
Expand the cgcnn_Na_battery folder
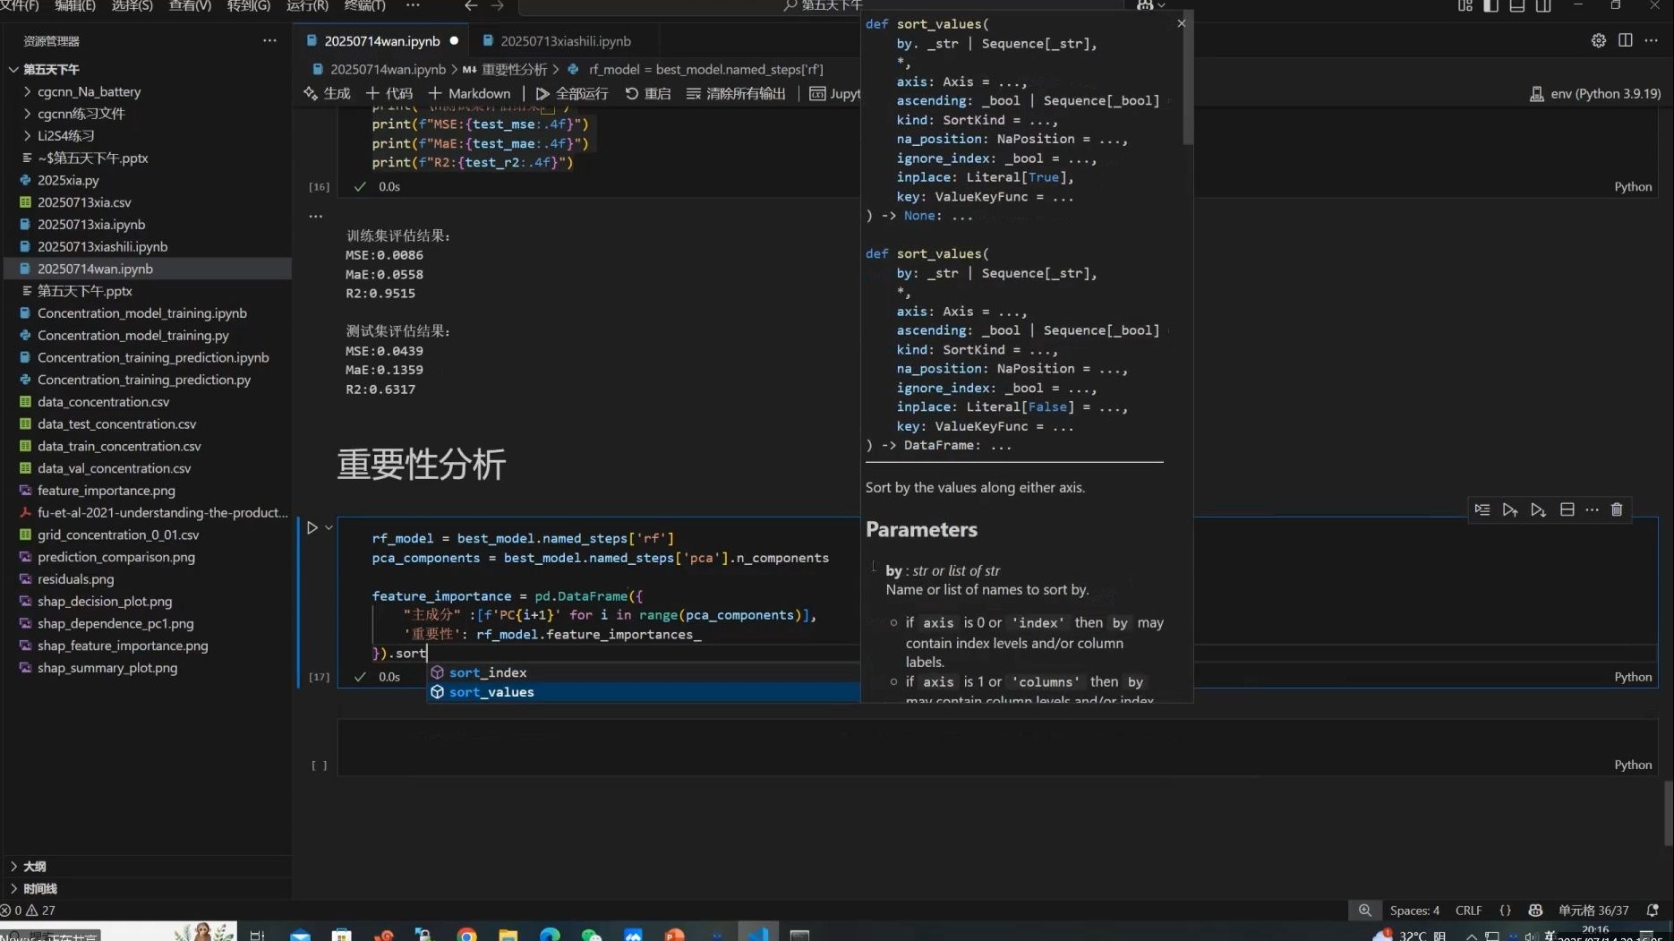click(x=89, y=91)
